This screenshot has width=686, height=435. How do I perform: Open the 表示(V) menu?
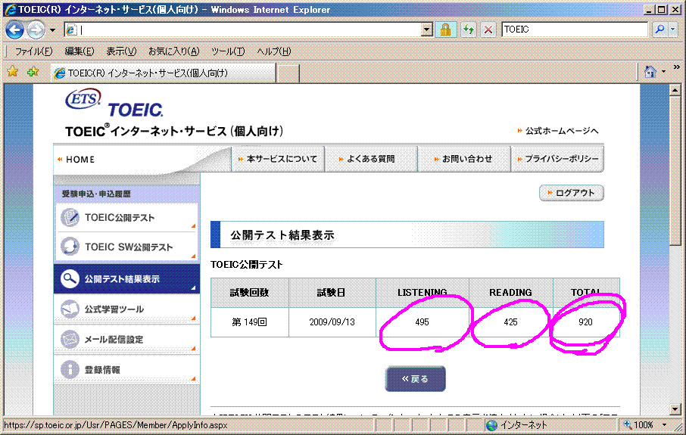tap(121, 51)
